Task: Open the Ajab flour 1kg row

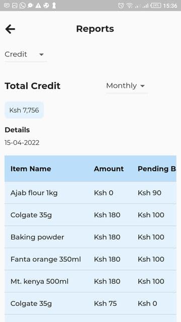Action: click(x=90, y=193)
